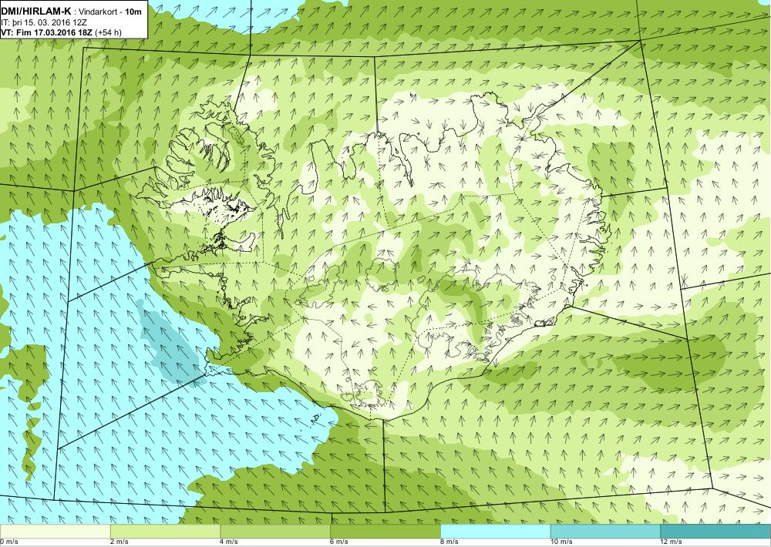Click the "0 m/s" legend label

tap(8, 542)
